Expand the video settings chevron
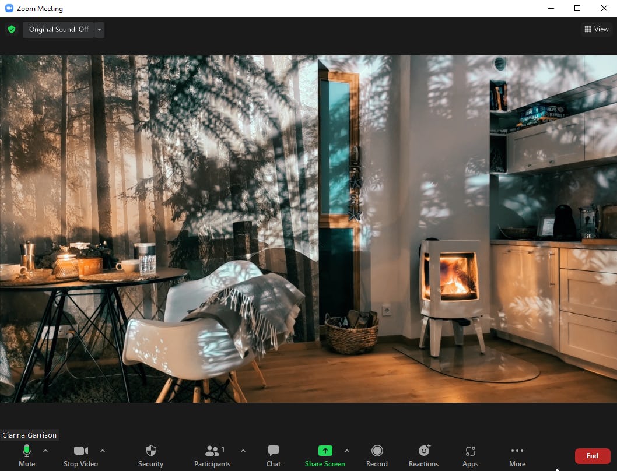The image size is (617, 471). (x=103, y=451)
